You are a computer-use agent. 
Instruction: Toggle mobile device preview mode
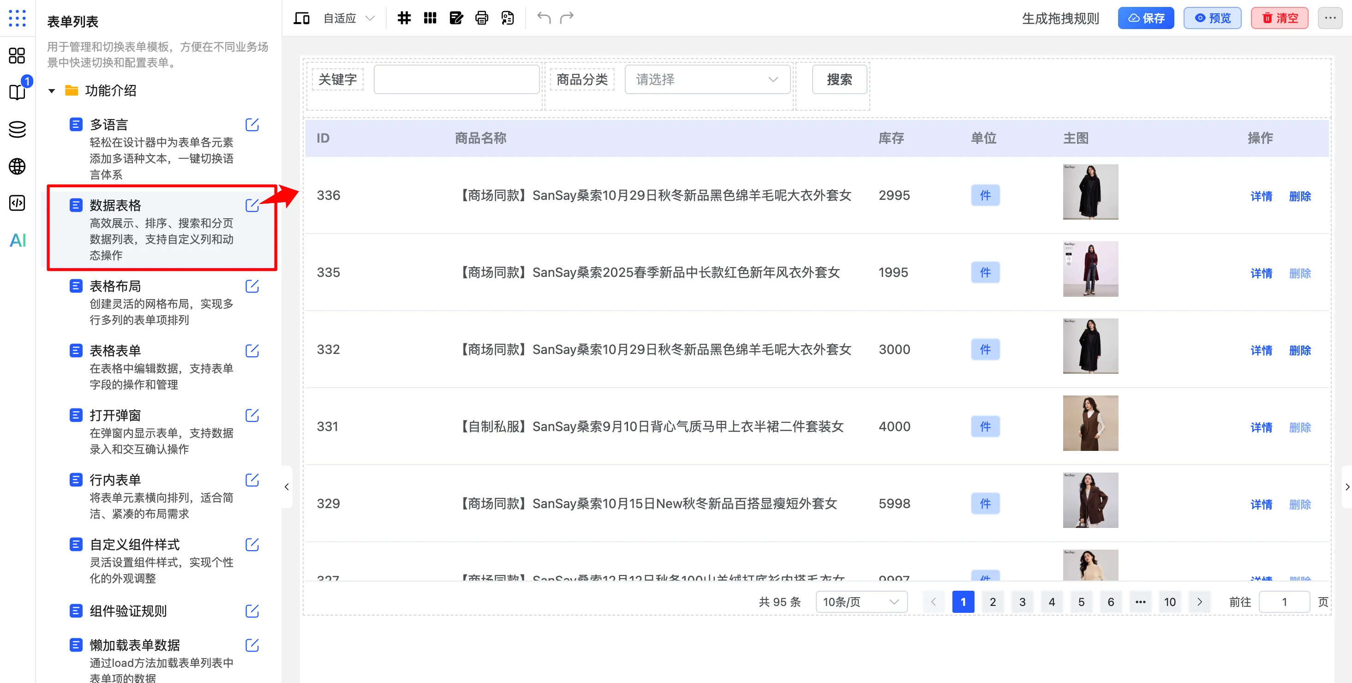tap(301, 18)
